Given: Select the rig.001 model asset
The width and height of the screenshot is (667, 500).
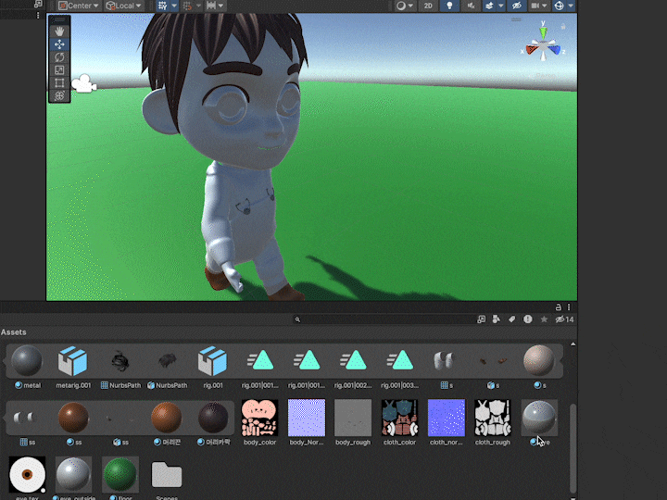Looking at the screenshot, I should coord(213,366).
